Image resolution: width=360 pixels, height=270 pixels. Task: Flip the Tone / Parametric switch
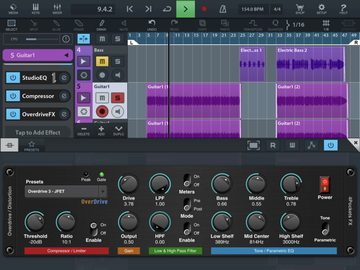[325, 229]
